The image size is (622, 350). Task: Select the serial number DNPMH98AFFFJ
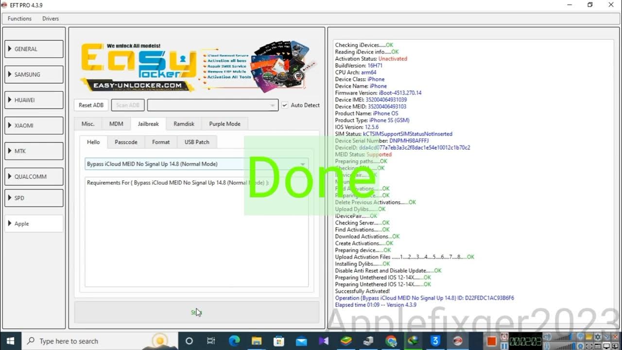point(409,140)
